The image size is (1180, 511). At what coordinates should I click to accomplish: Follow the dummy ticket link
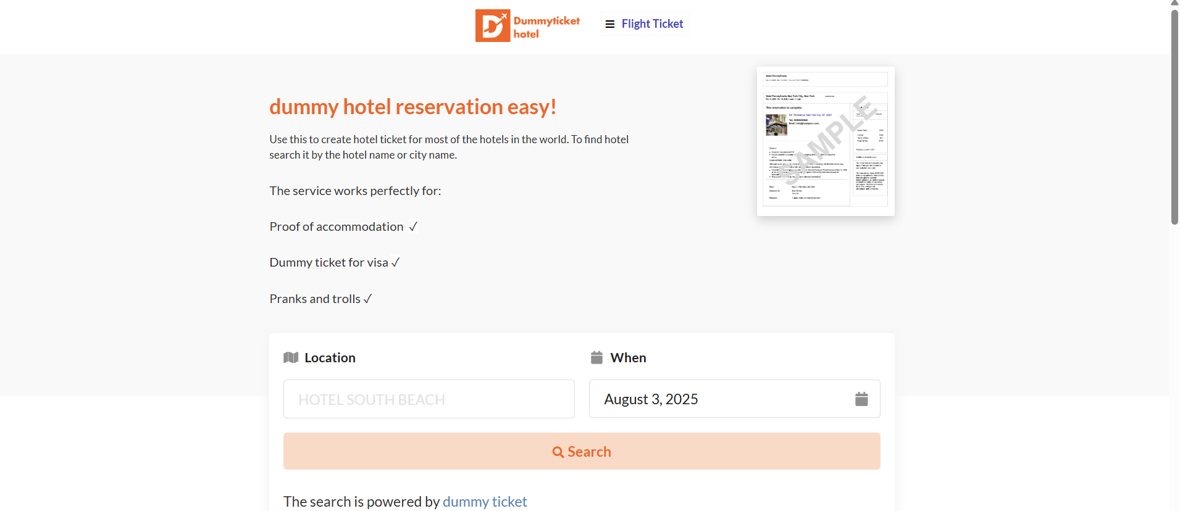485,502
